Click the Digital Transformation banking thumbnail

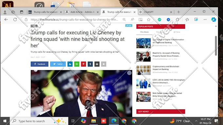143,43
